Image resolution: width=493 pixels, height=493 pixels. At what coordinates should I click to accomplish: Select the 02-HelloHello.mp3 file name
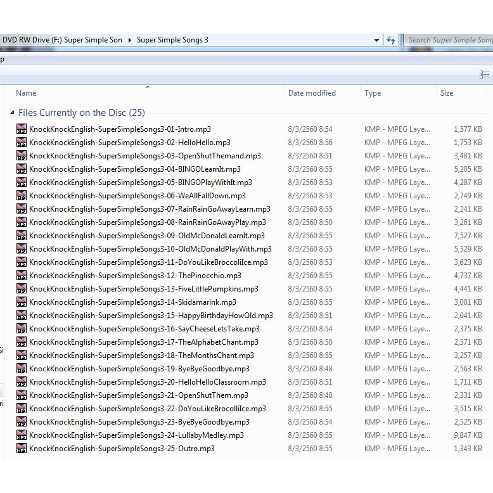pyautogui.click(x=130, y=143)
